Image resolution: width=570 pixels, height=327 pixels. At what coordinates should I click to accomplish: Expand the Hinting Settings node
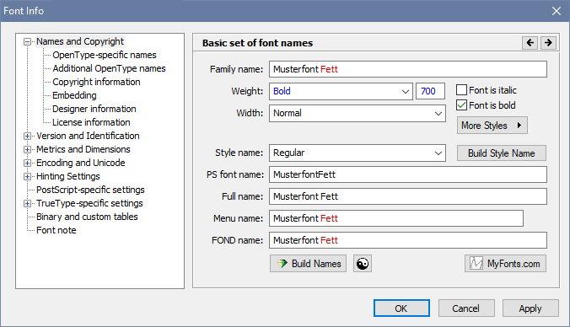(27, 177)
